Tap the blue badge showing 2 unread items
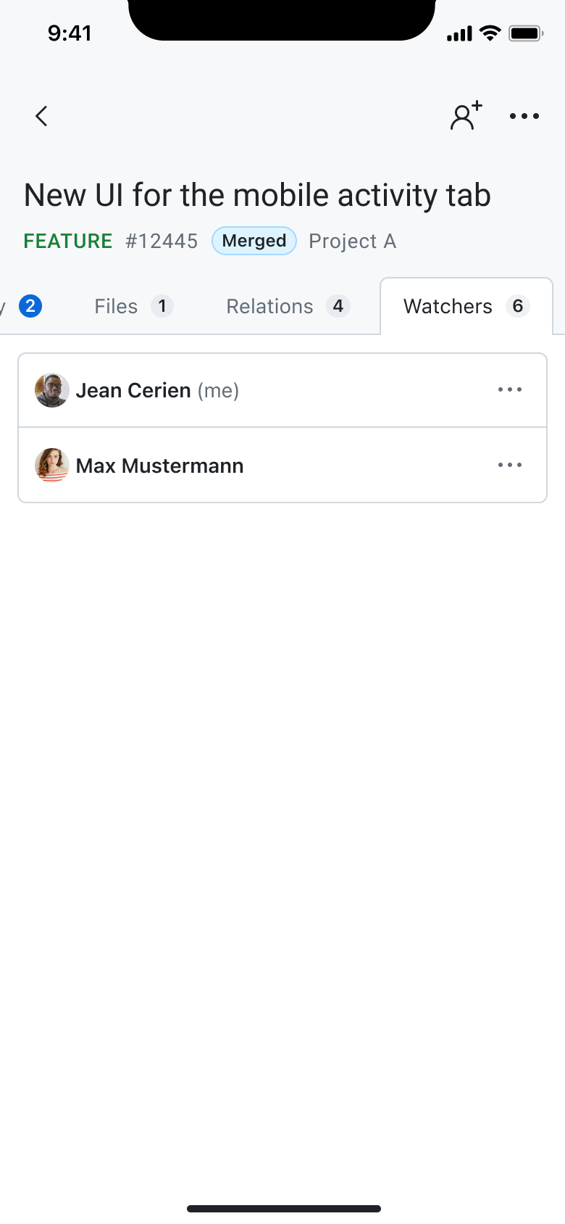 point(30,306)
